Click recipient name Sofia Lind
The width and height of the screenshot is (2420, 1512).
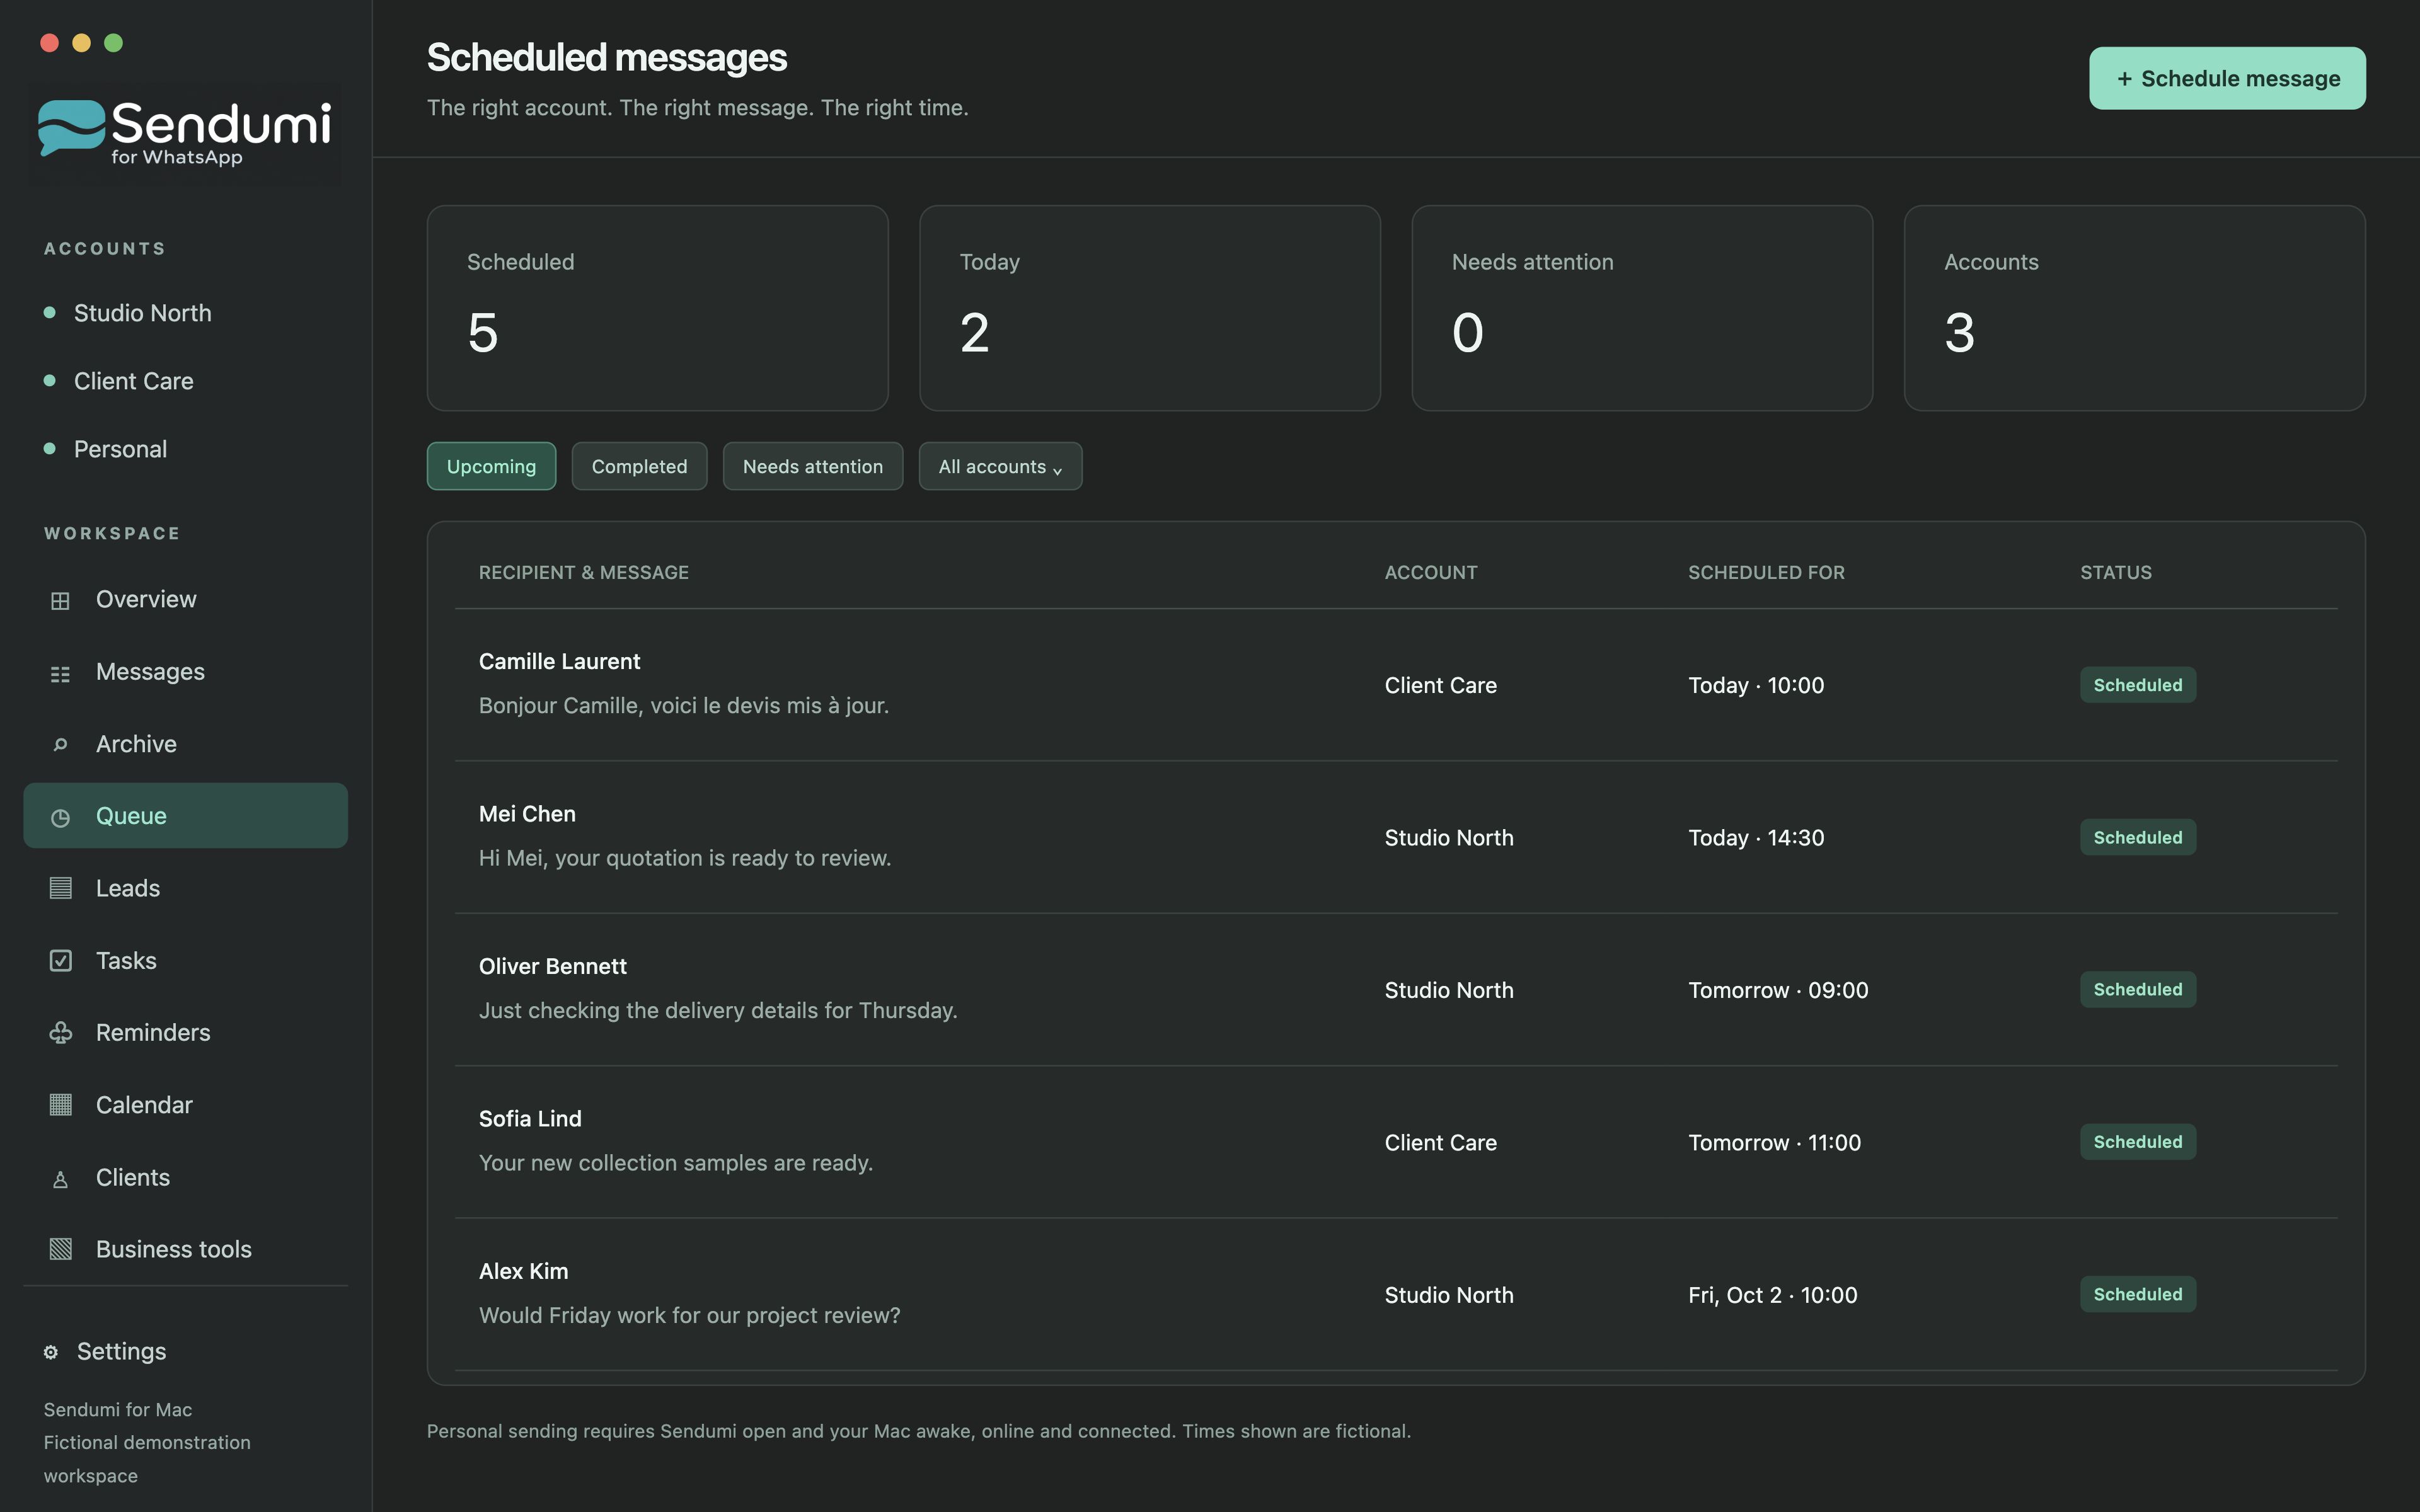530,1118
